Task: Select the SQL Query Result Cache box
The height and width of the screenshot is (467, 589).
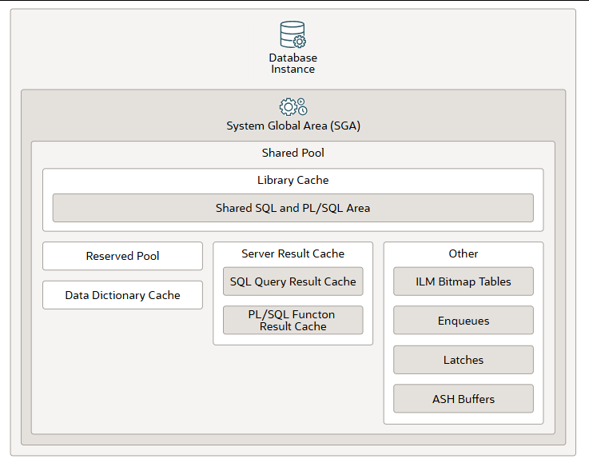Action: (x=293, y=281)
